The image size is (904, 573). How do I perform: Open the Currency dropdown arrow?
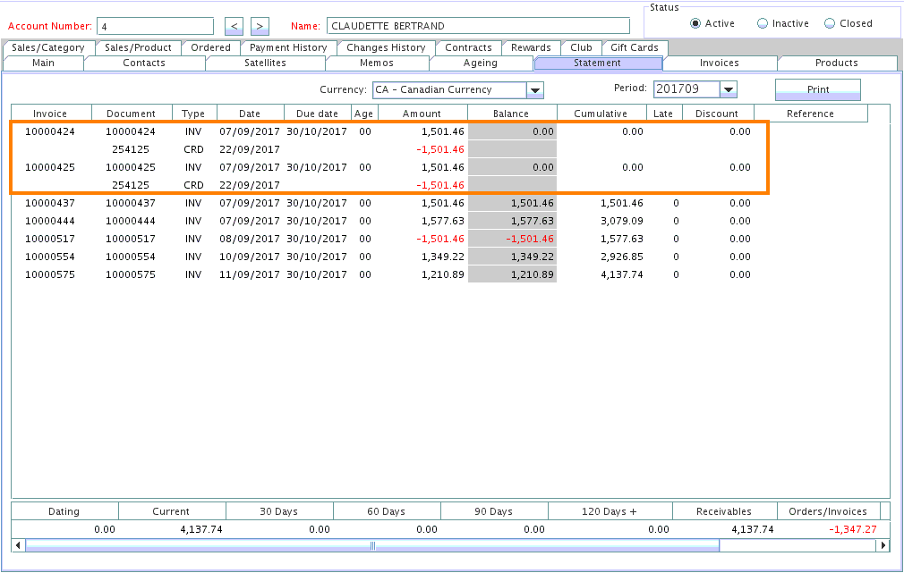pos(535,89)
